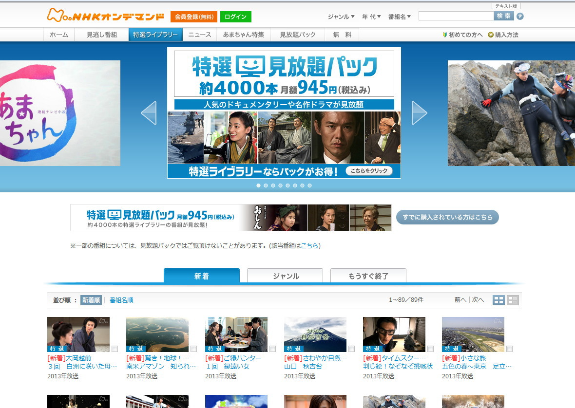Click the 会員登録(無料) button
575x408 pixels.
click(x=194, y=17)
